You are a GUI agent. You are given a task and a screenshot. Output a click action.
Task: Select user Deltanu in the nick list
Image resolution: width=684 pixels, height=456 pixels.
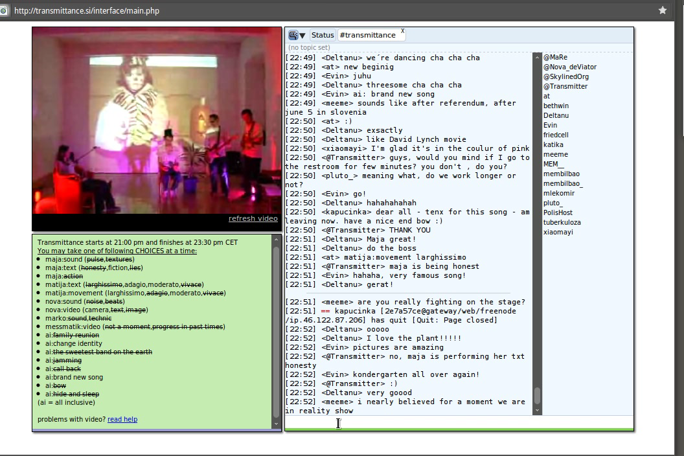coord(556,115)
